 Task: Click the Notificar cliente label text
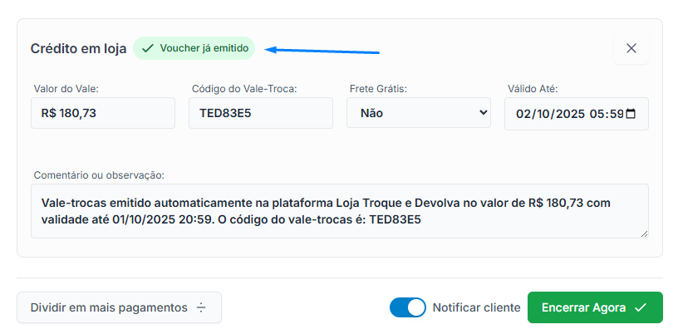[x=476, y=307]
